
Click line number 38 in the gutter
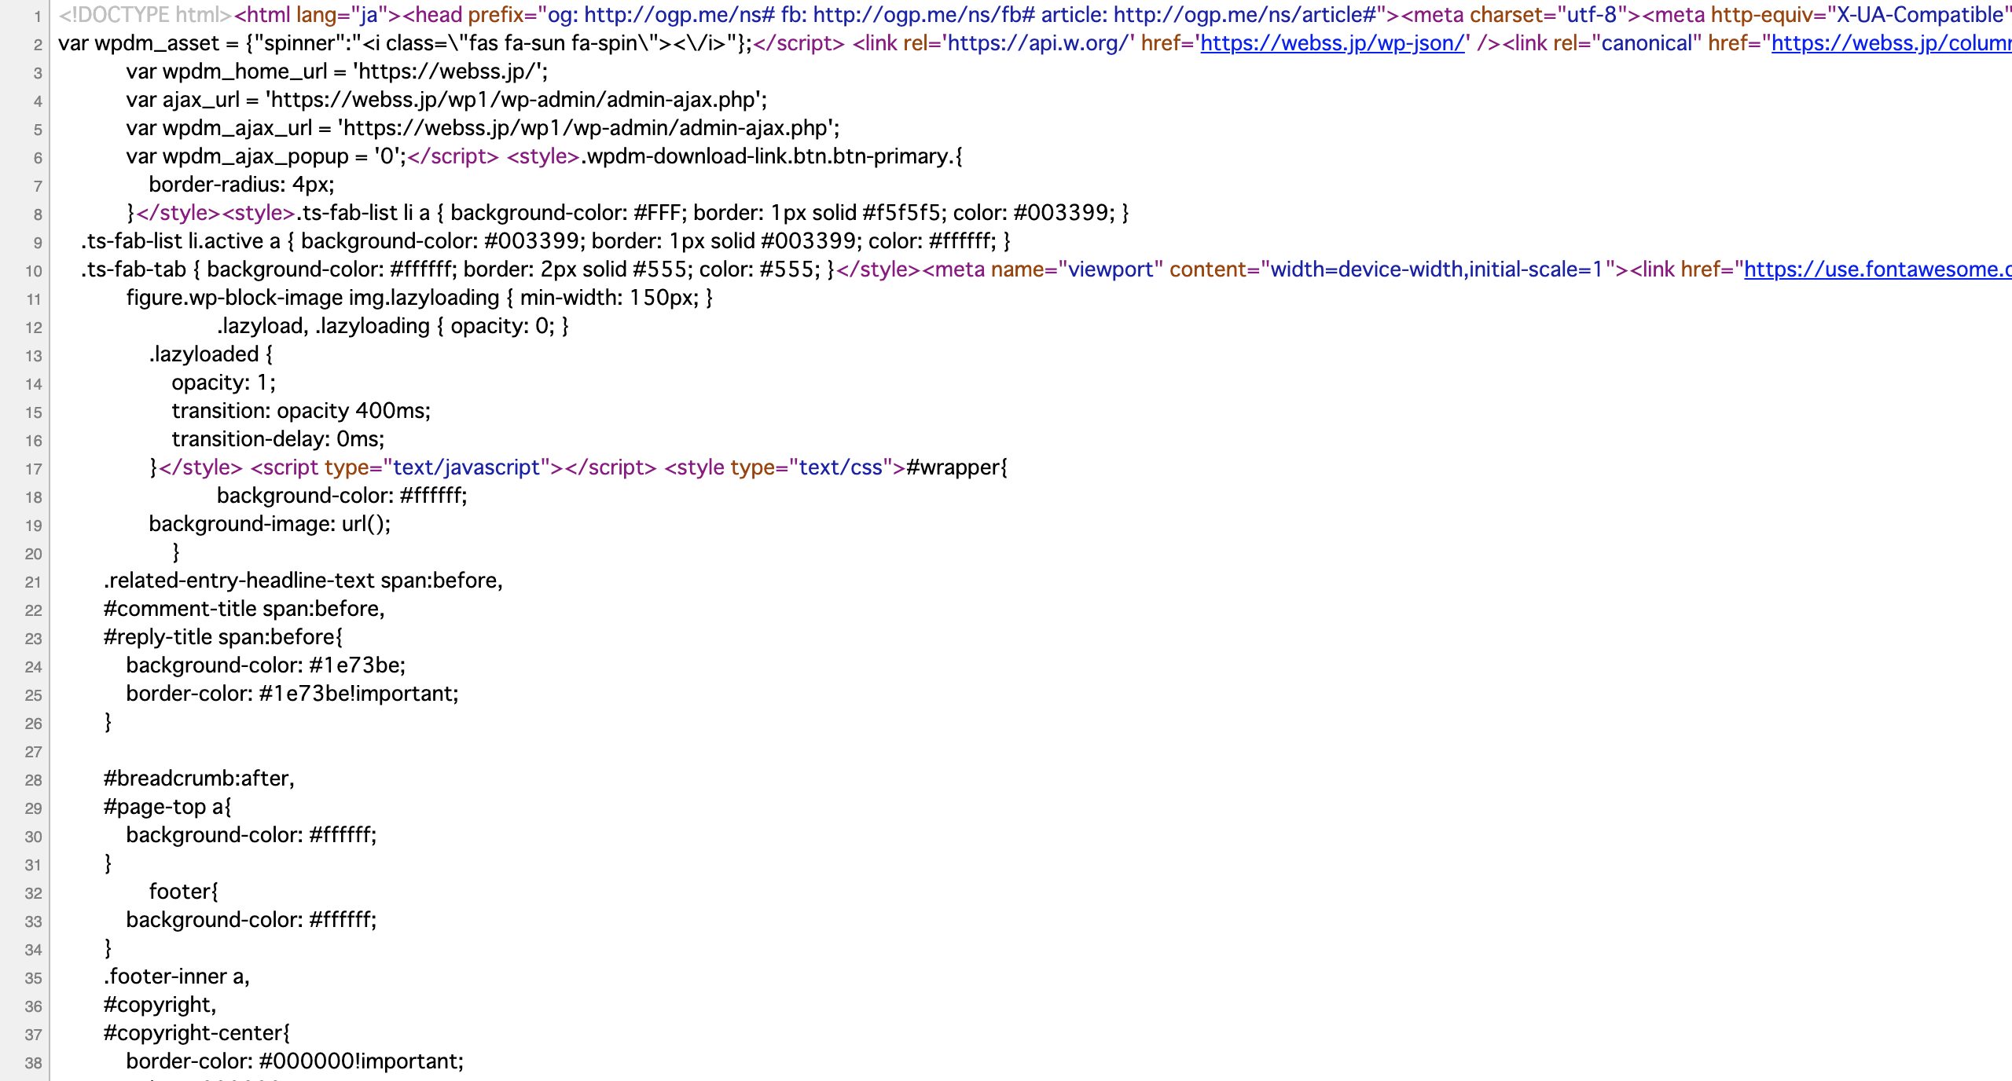coord(33,1063)
